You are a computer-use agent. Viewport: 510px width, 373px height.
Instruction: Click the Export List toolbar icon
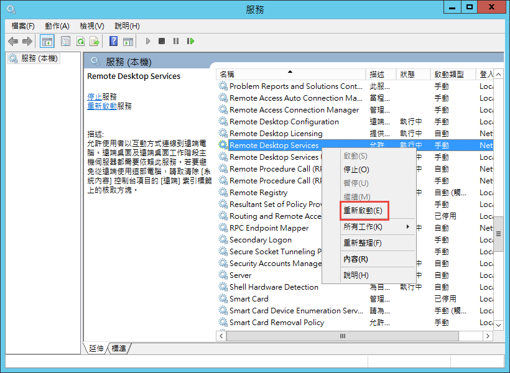(95, 41)
